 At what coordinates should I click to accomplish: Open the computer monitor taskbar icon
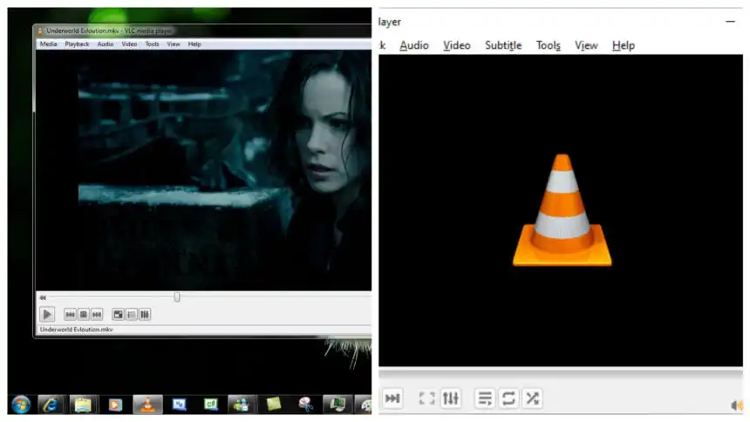[x=337, y=405]
